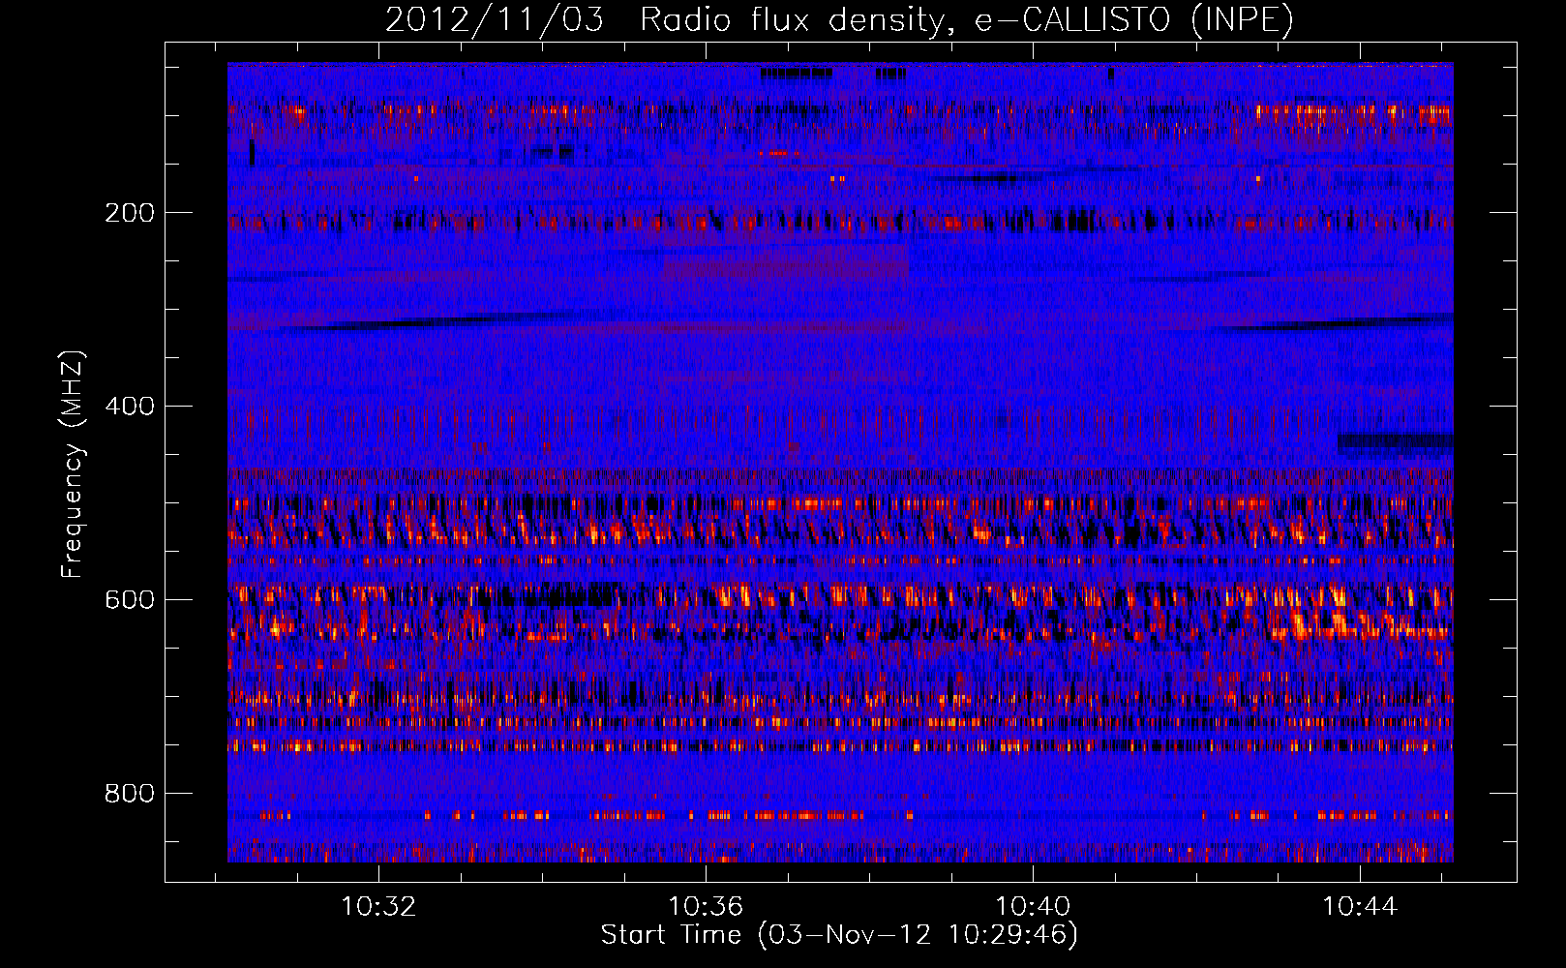1566x968 pixels.
Task: Click the '600' frequency tick label
Action: [x=130, y=600]
